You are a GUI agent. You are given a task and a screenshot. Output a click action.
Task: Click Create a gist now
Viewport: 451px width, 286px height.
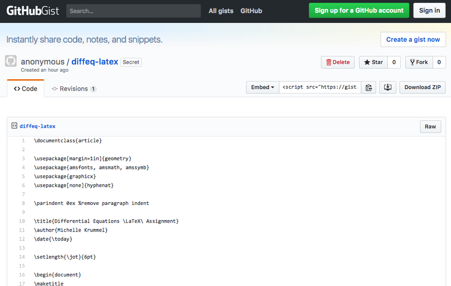coord(413,40)
